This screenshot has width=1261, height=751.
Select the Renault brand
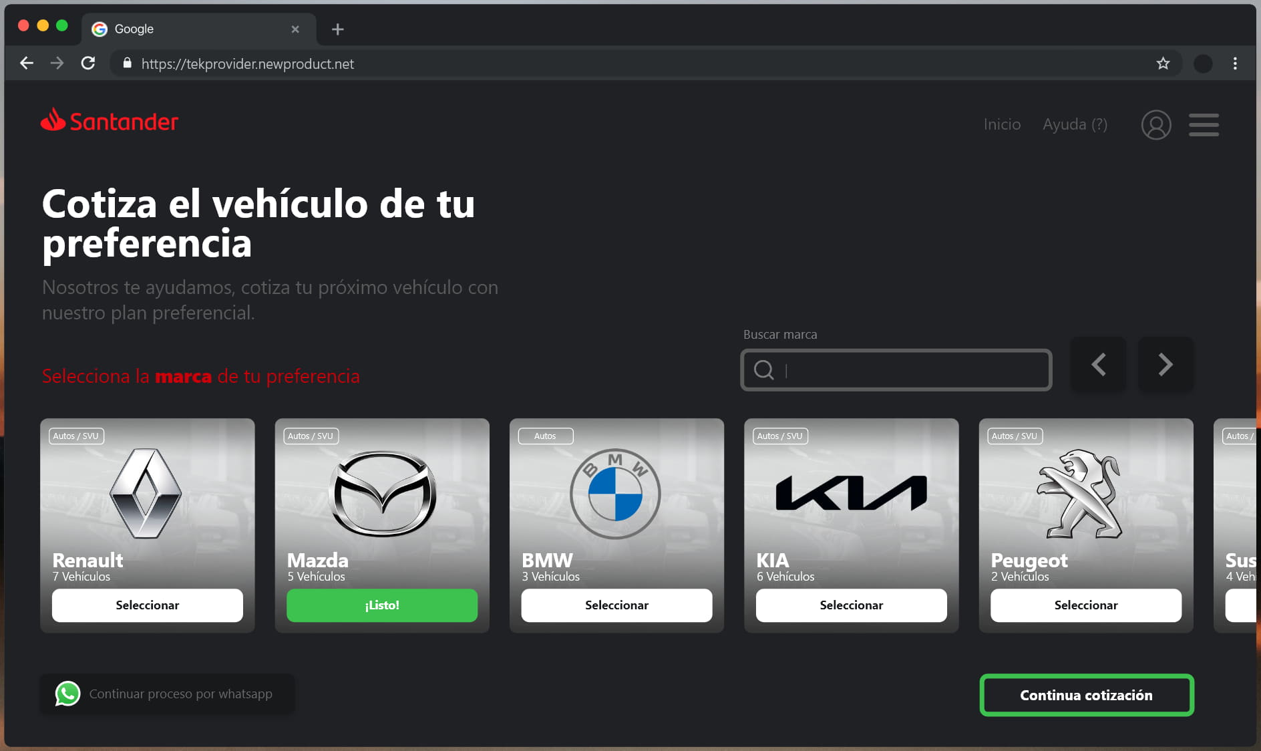pyautogui.click(x=147, y=605)
